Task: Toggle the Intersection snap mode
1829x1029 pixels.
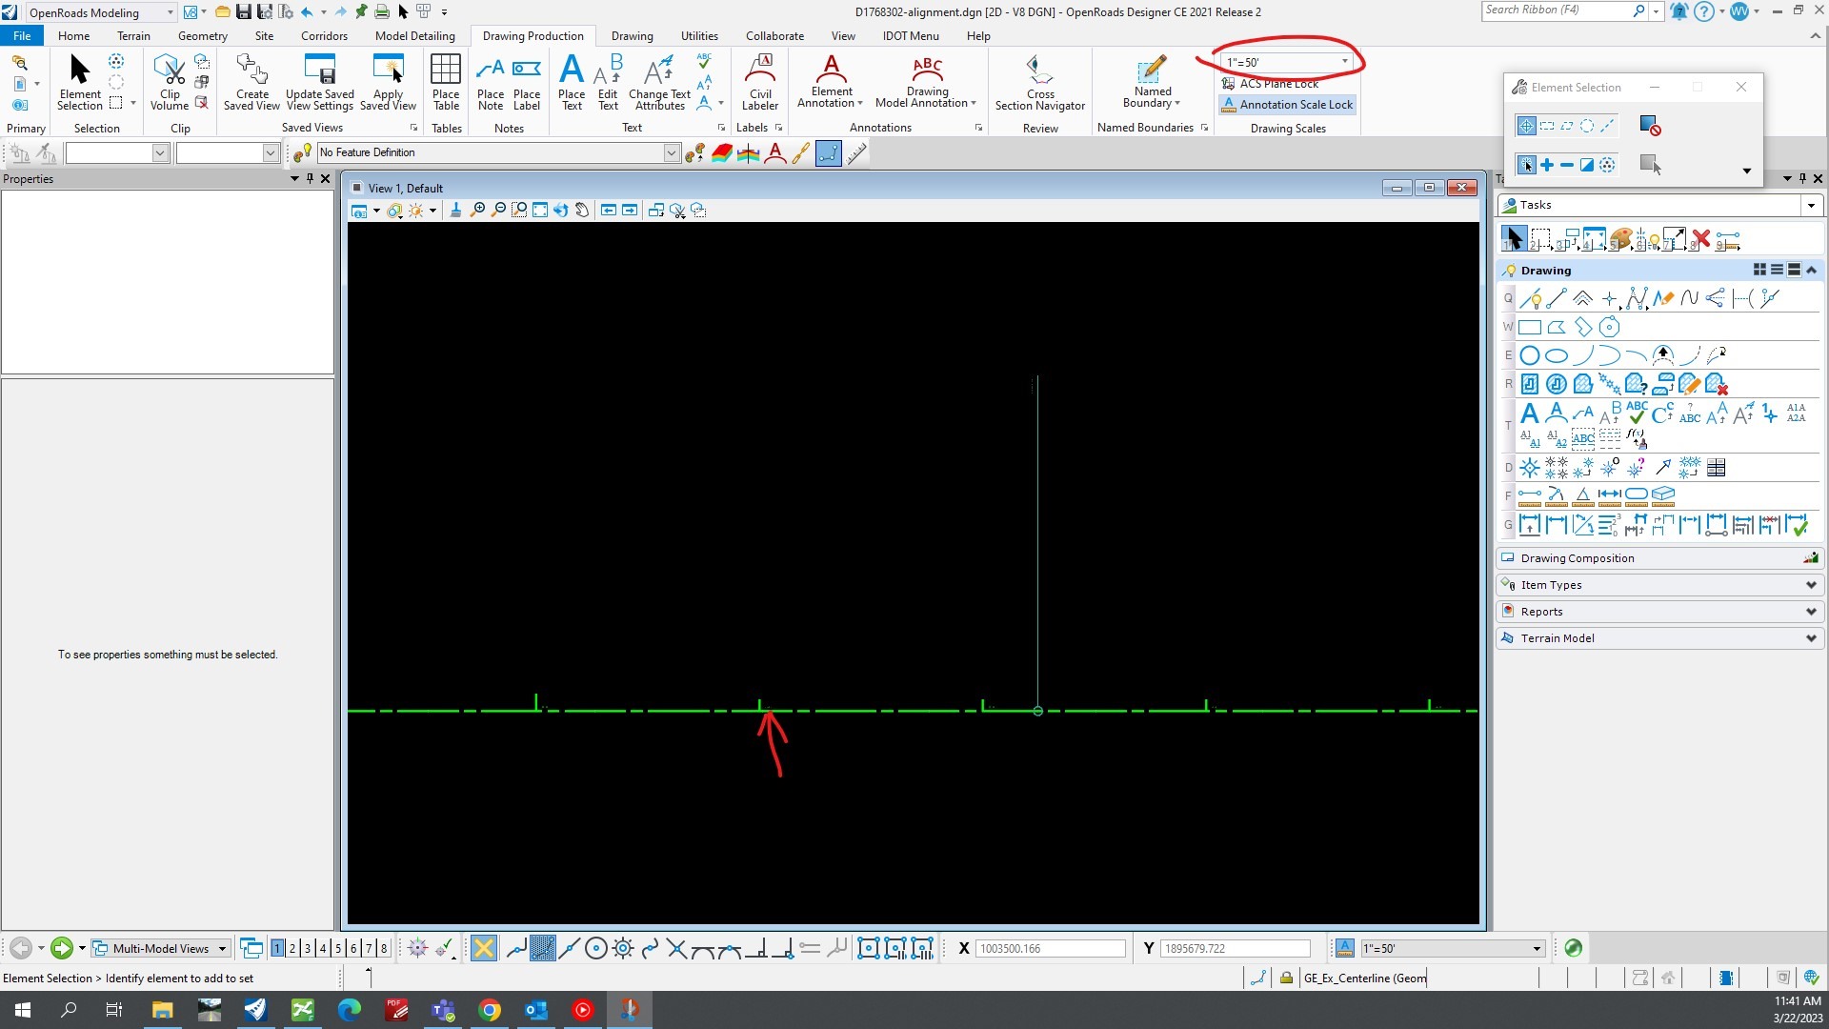Action: tap(676, 948)
